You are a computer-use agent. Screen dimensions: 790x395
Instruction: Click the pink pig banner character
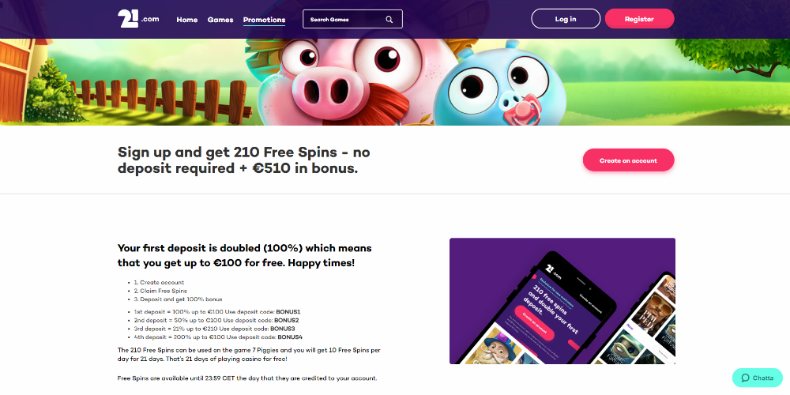(352, 82)
